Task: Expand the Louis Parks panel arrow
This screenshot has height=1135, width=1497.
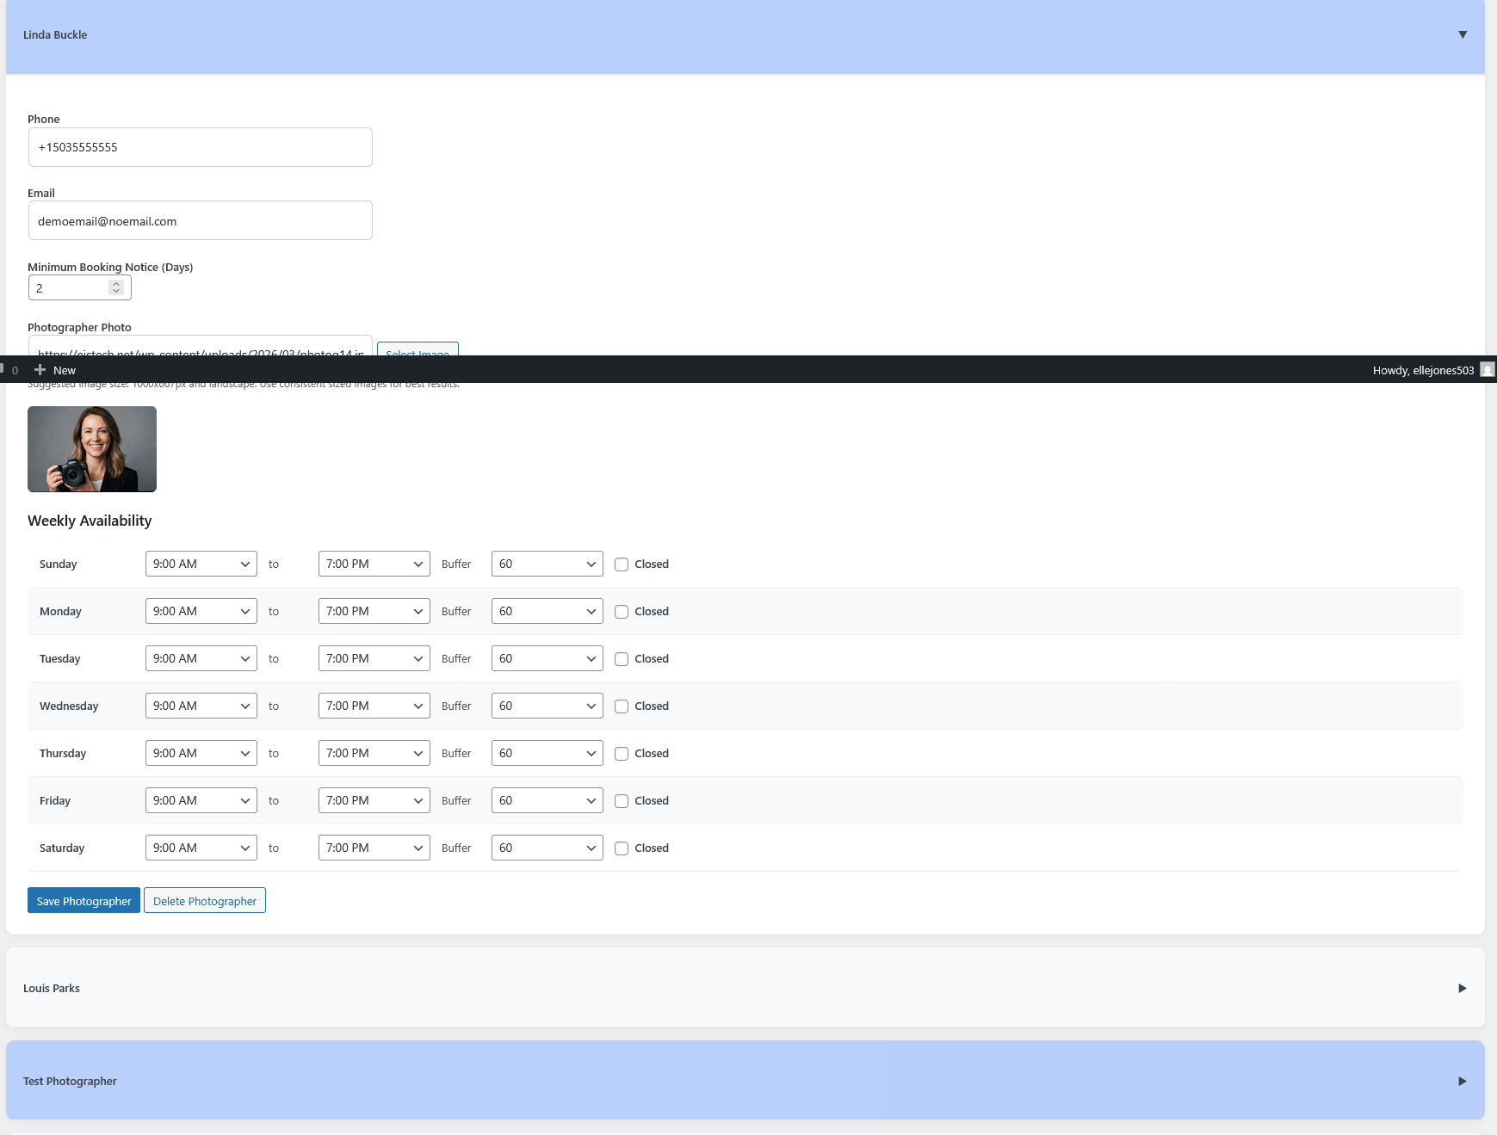Action: (x=1462, y=988)
